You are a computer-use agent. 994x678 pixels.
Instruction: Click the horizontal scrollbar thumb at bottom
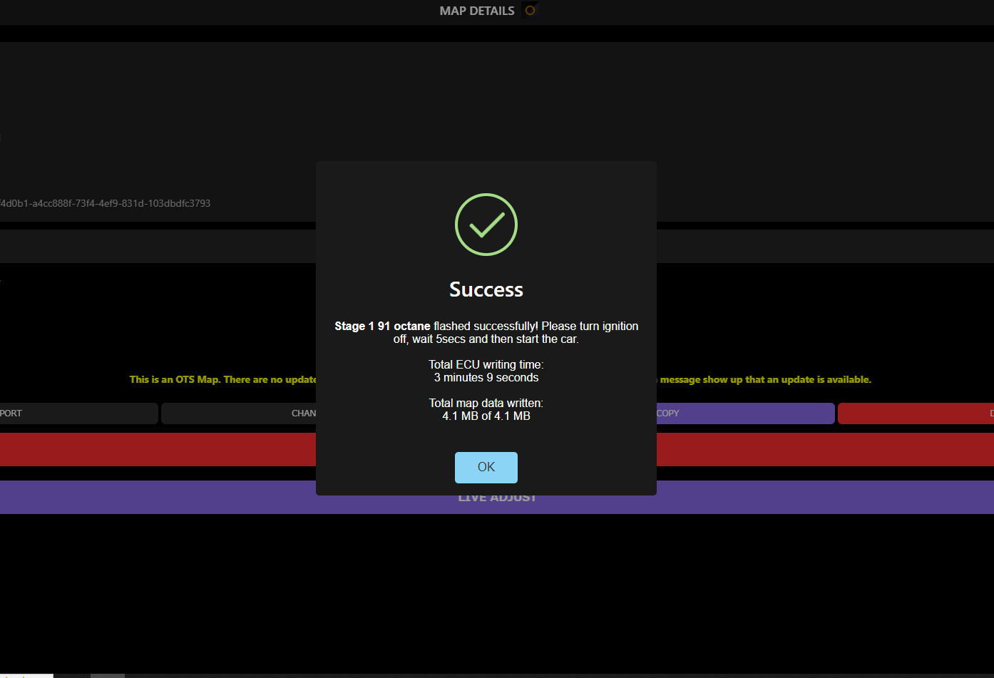tap(108, 675)
